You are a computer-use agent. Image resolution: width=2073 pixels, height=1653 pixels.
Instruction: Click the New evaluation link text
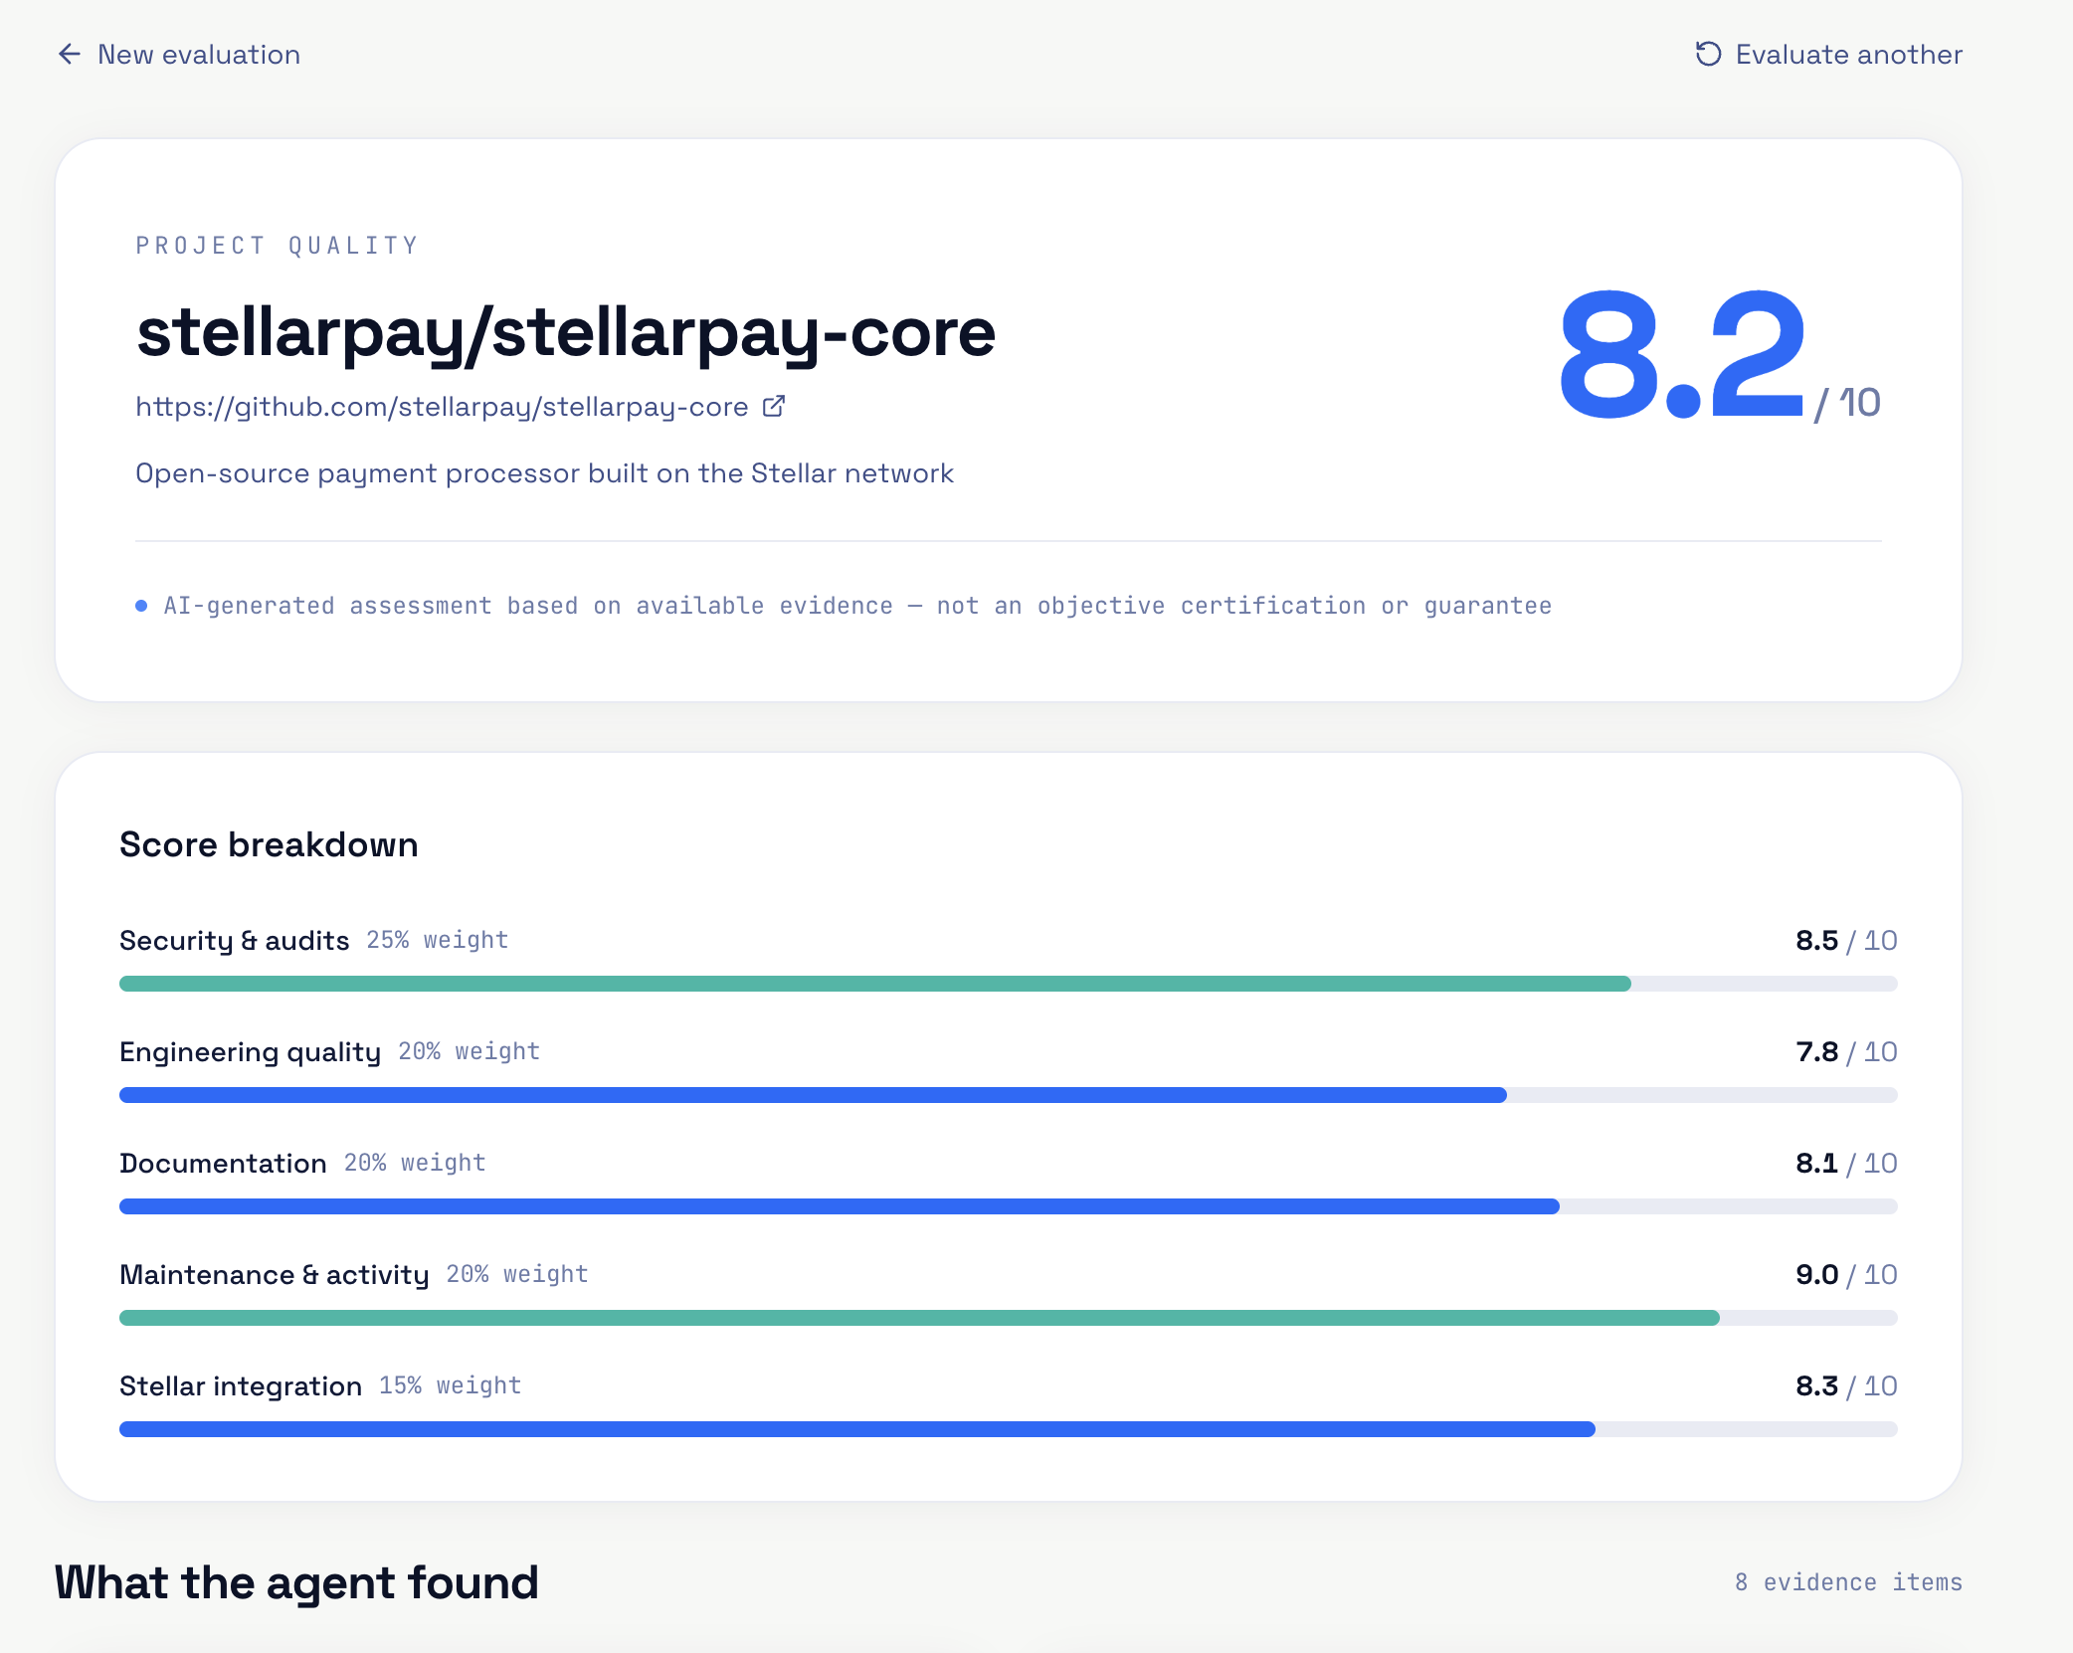tap(199, 55)
